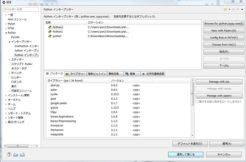Image resolution: width=246 pixels, height=162 pixels.
Task: Expand the NTail tree node
Action: pos(6,28)
